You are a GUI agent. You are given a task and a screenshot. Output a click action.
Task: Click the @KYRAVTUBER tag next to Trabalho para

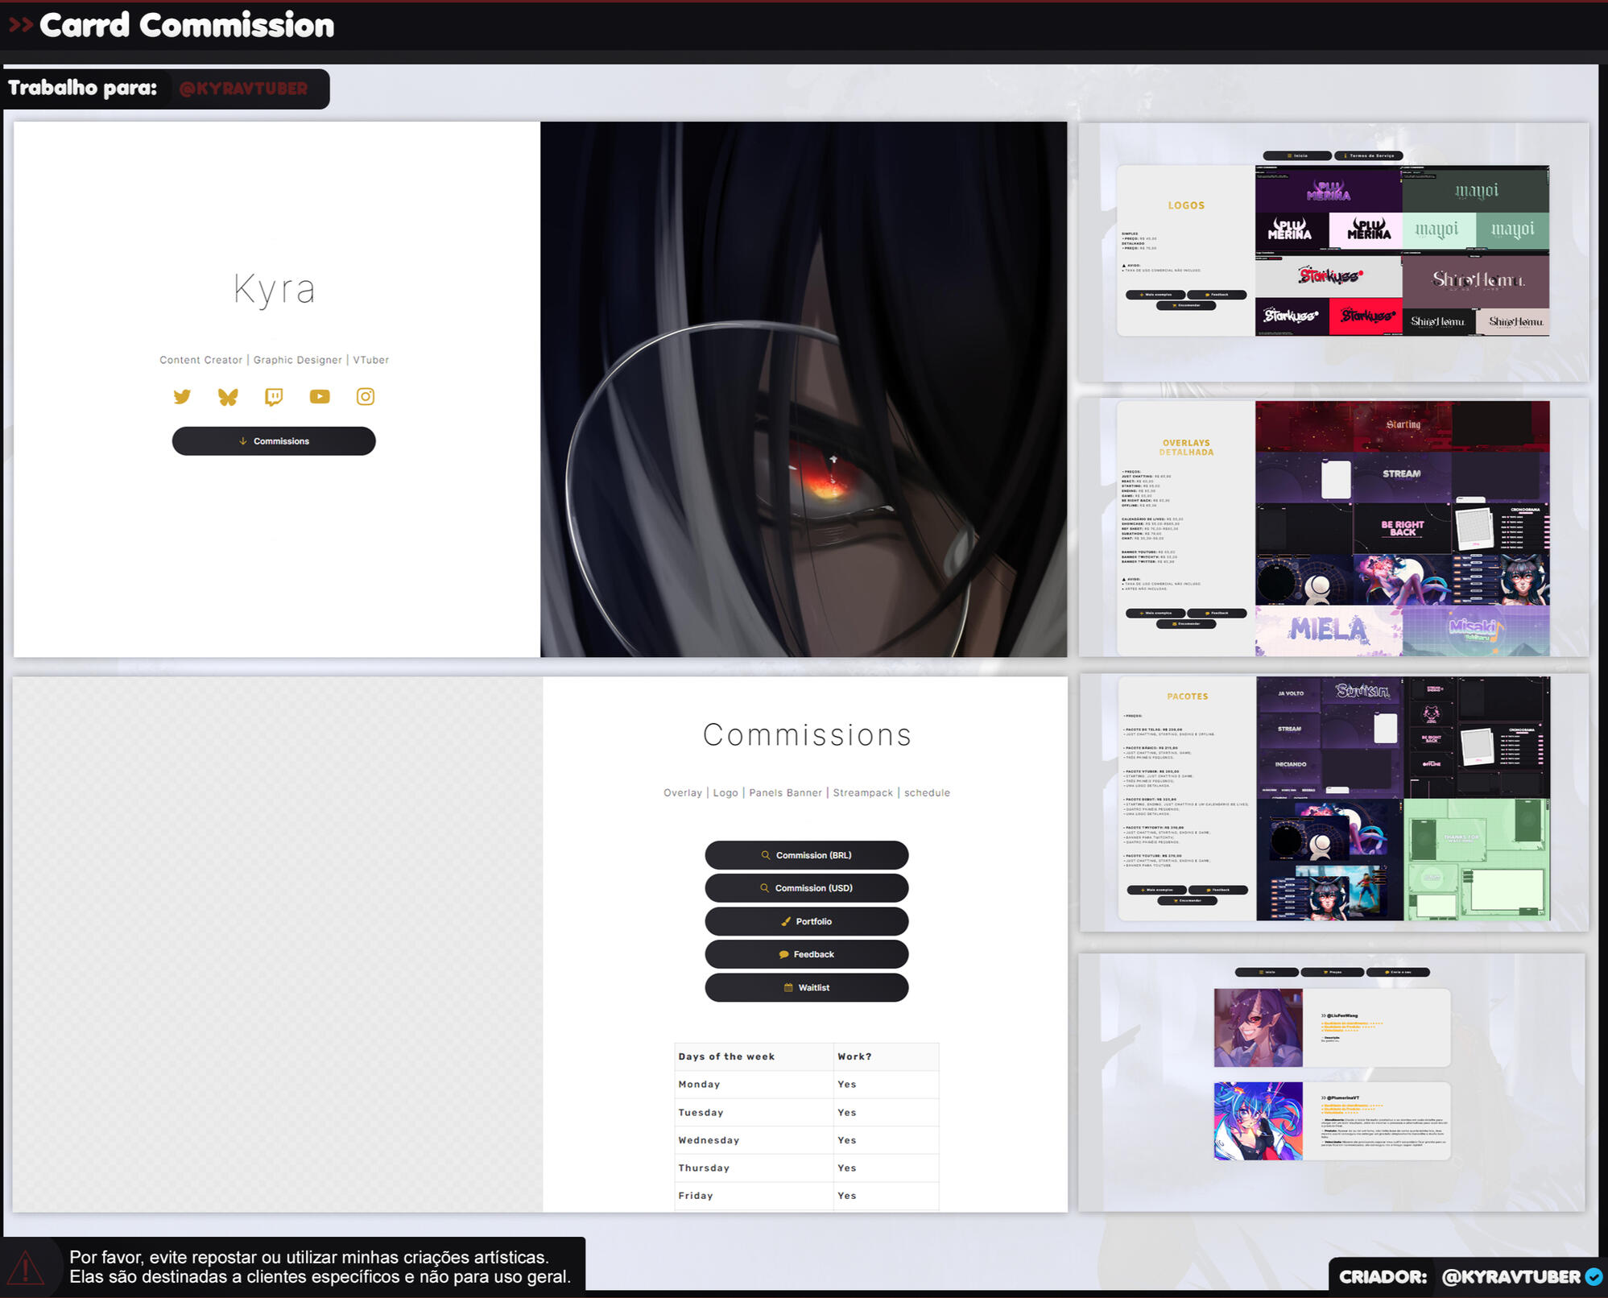[243, 89]
